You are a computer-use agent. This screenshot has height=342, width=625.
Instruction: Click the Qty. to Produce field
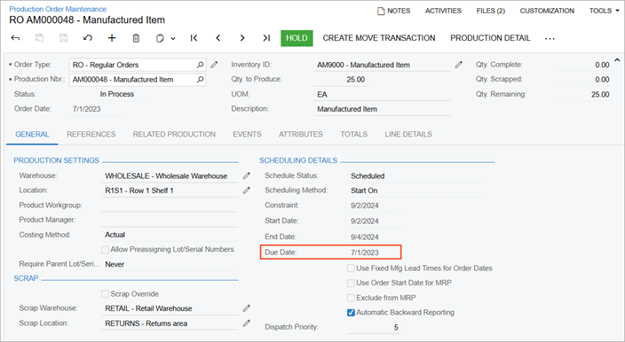click(x=341, y=80)
